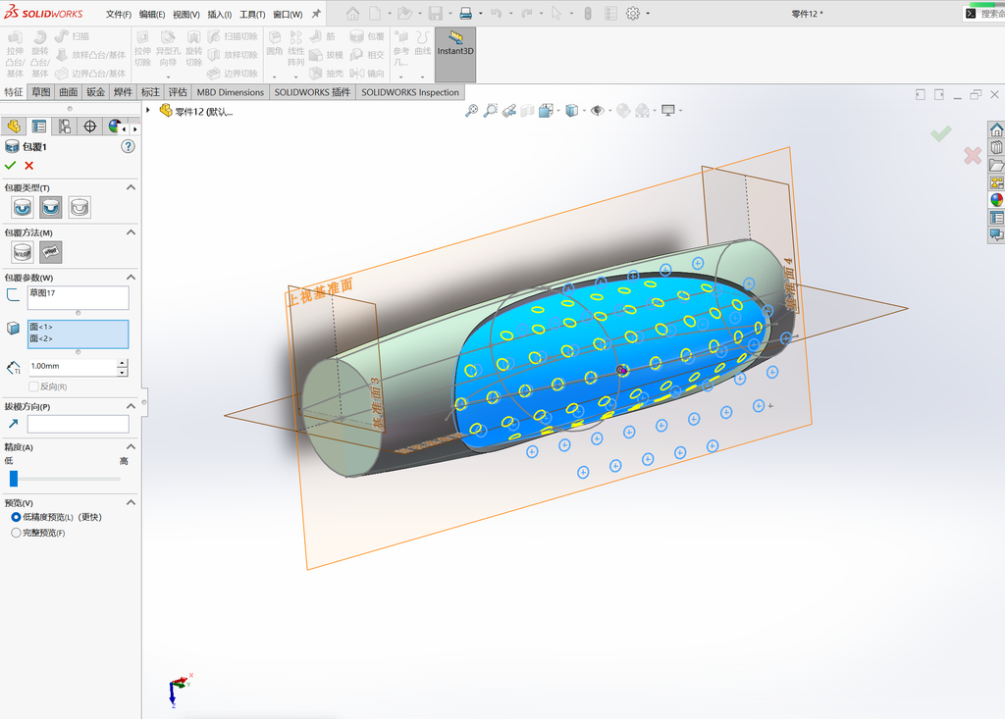Switch to the 评估 tab
The width and height of the screenshot is (1005, 719).
pyautogui.click(x=178, y=92)
